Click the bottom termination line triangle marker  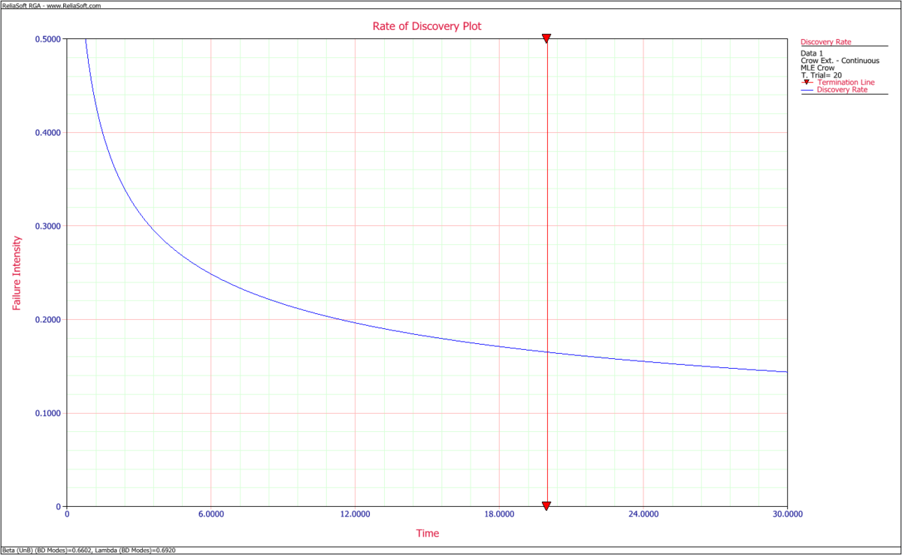[x=546, y=505]
